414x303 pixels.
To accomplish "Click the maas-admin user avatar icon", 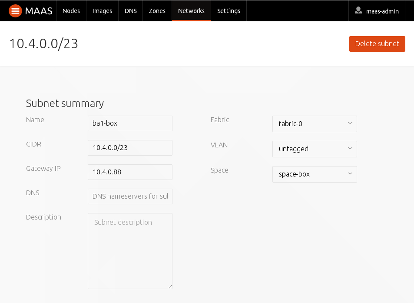I will pyautogui.click(x=358, y=10).
